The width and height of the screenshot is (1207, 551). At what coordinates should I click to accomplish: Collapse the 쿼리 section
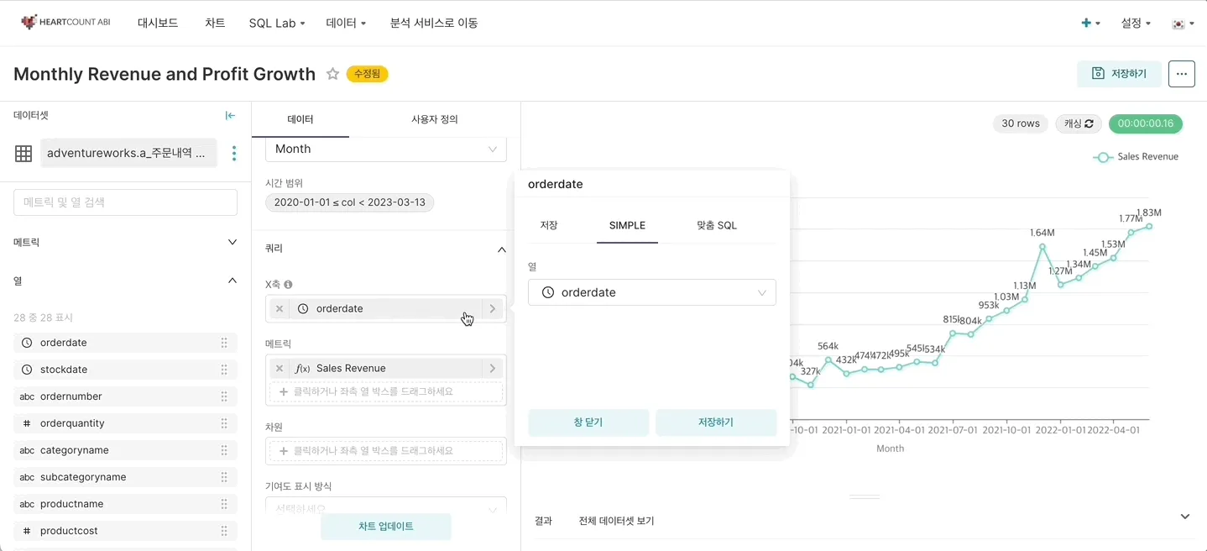pos(501,249)
